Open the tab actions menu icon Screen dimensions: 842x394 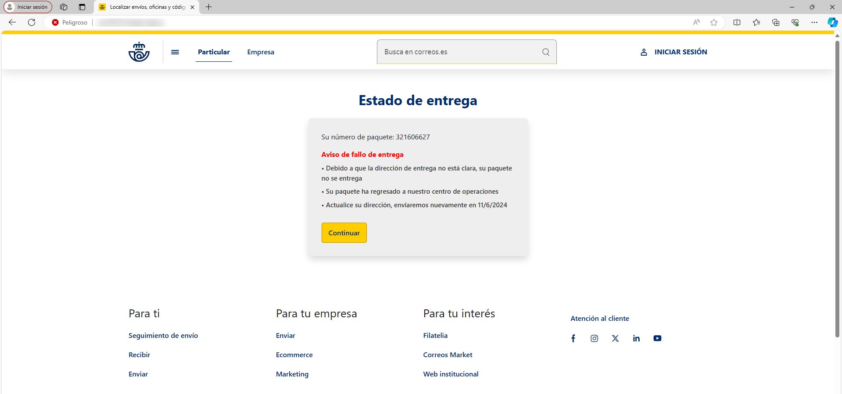tap(82, 7)
